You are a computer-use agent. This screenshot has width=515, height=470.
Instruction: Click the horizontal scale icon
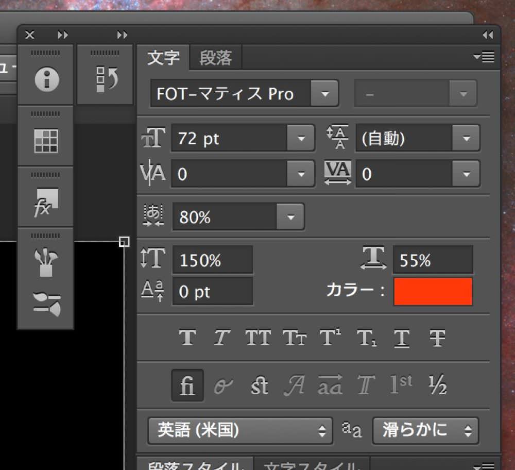[x=373, y=258]
